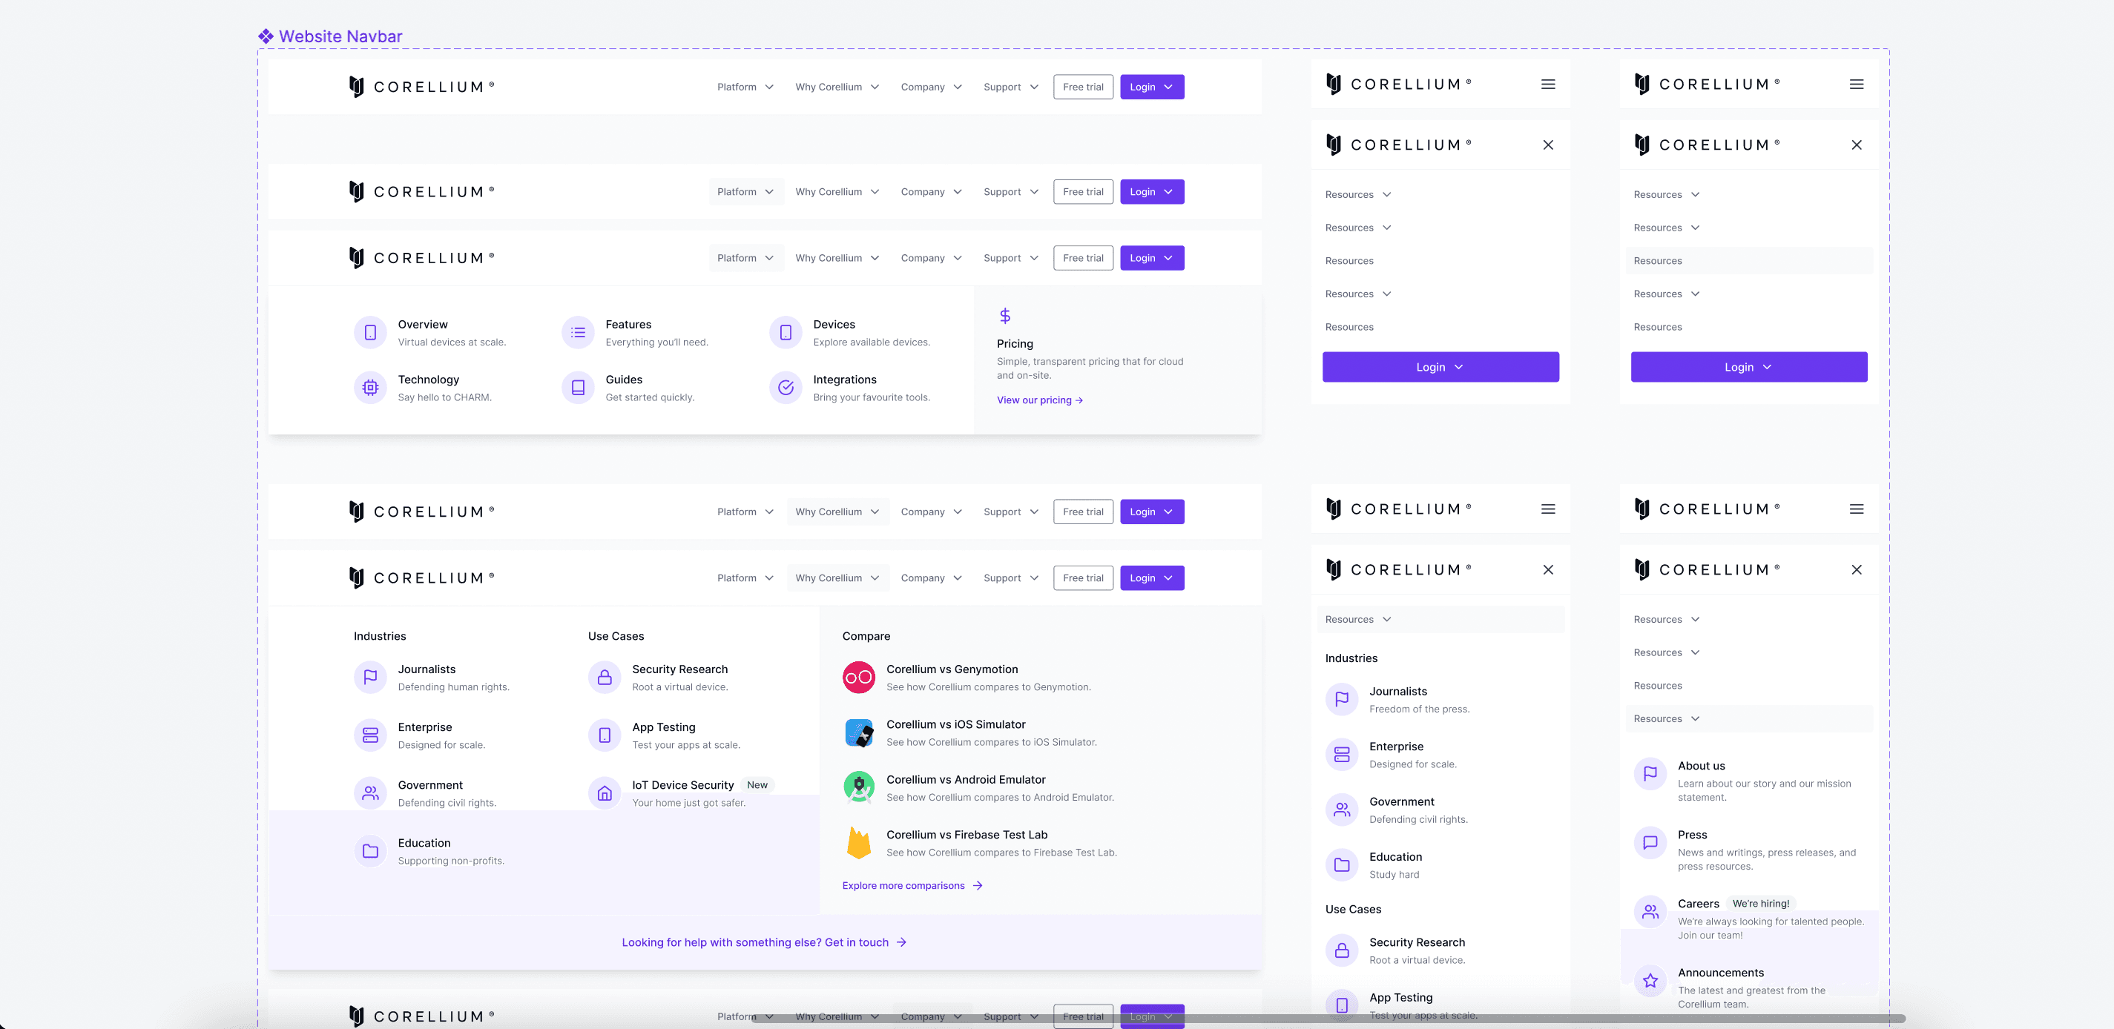Close the mobile menu above the Industries list
Viewport: 2114px width, 1029px height.
point(1548,569)
